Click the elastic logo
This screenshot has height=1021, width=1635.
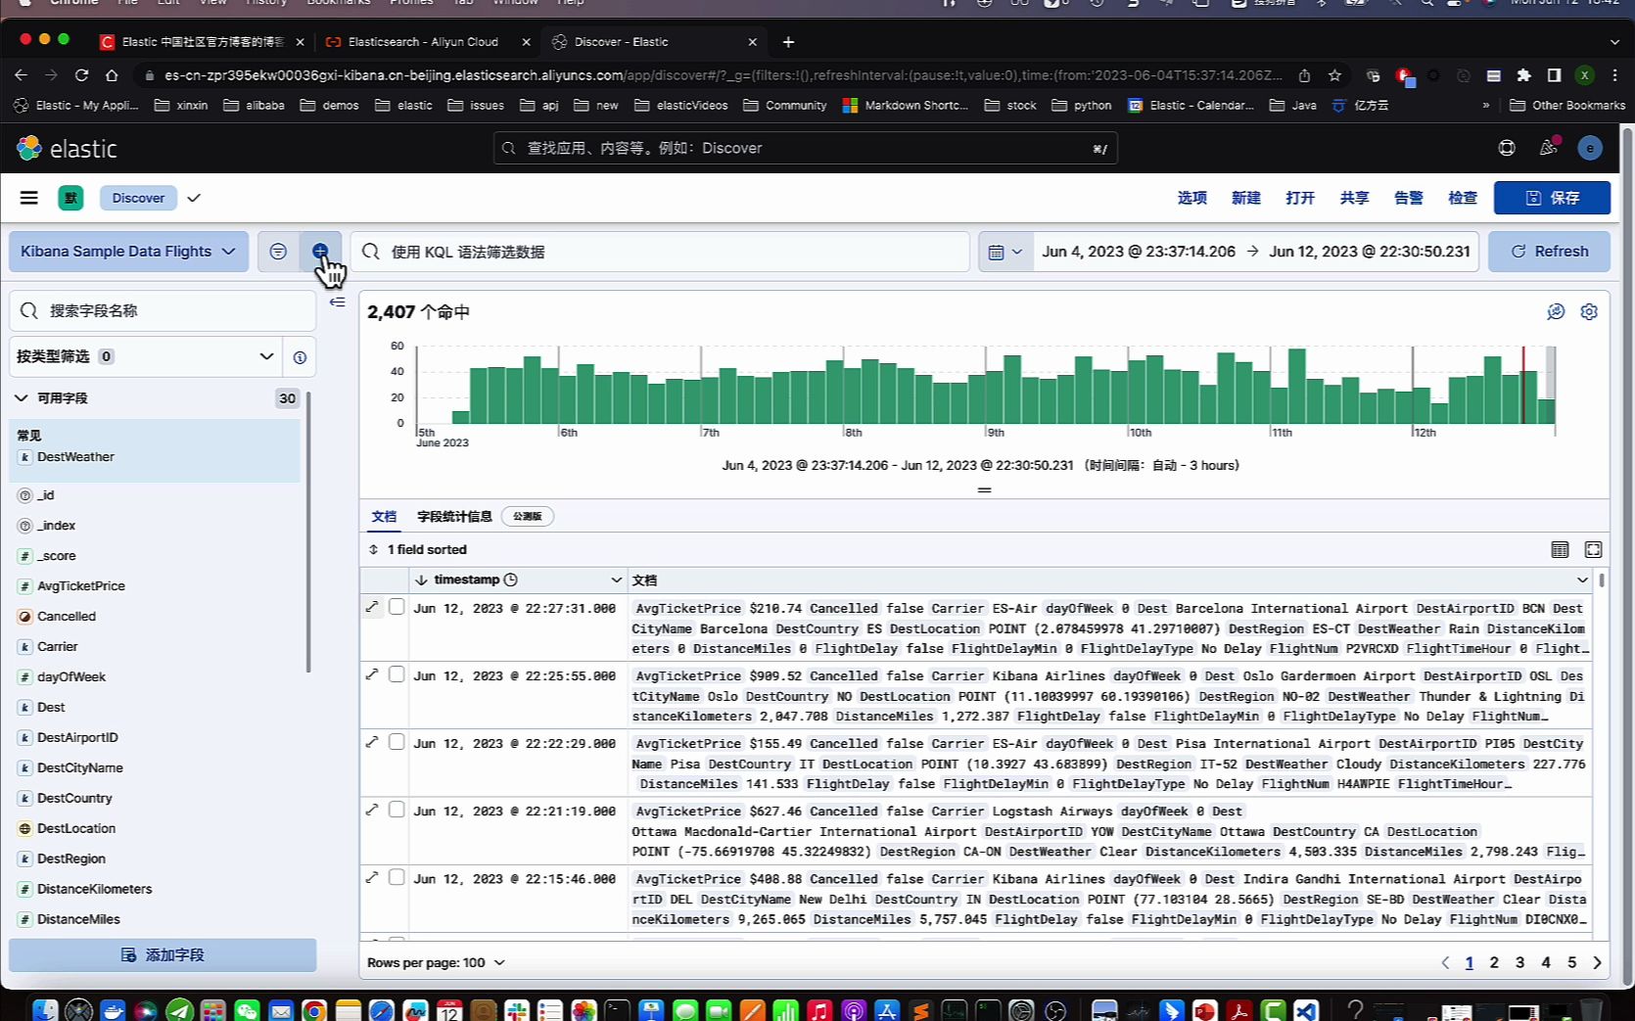click(67, 148)
